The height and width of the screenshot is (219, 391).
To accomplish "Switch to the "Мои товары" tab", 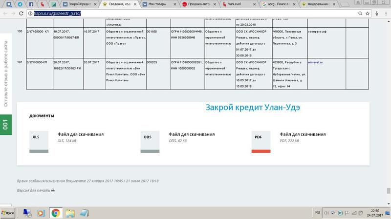I will tap(159, 4).
